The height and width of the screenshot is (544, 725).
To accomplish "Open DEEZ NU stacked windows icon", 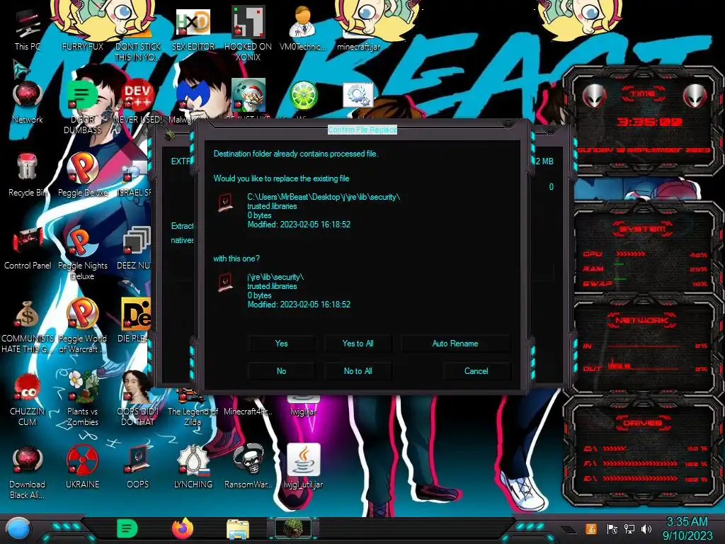I will 136,248.
